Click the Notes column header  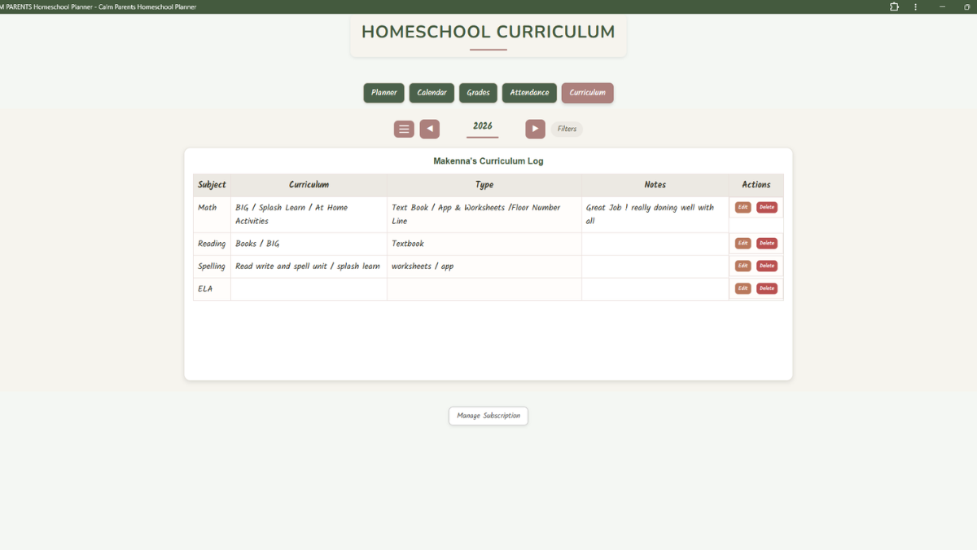(x=655, y=185)
